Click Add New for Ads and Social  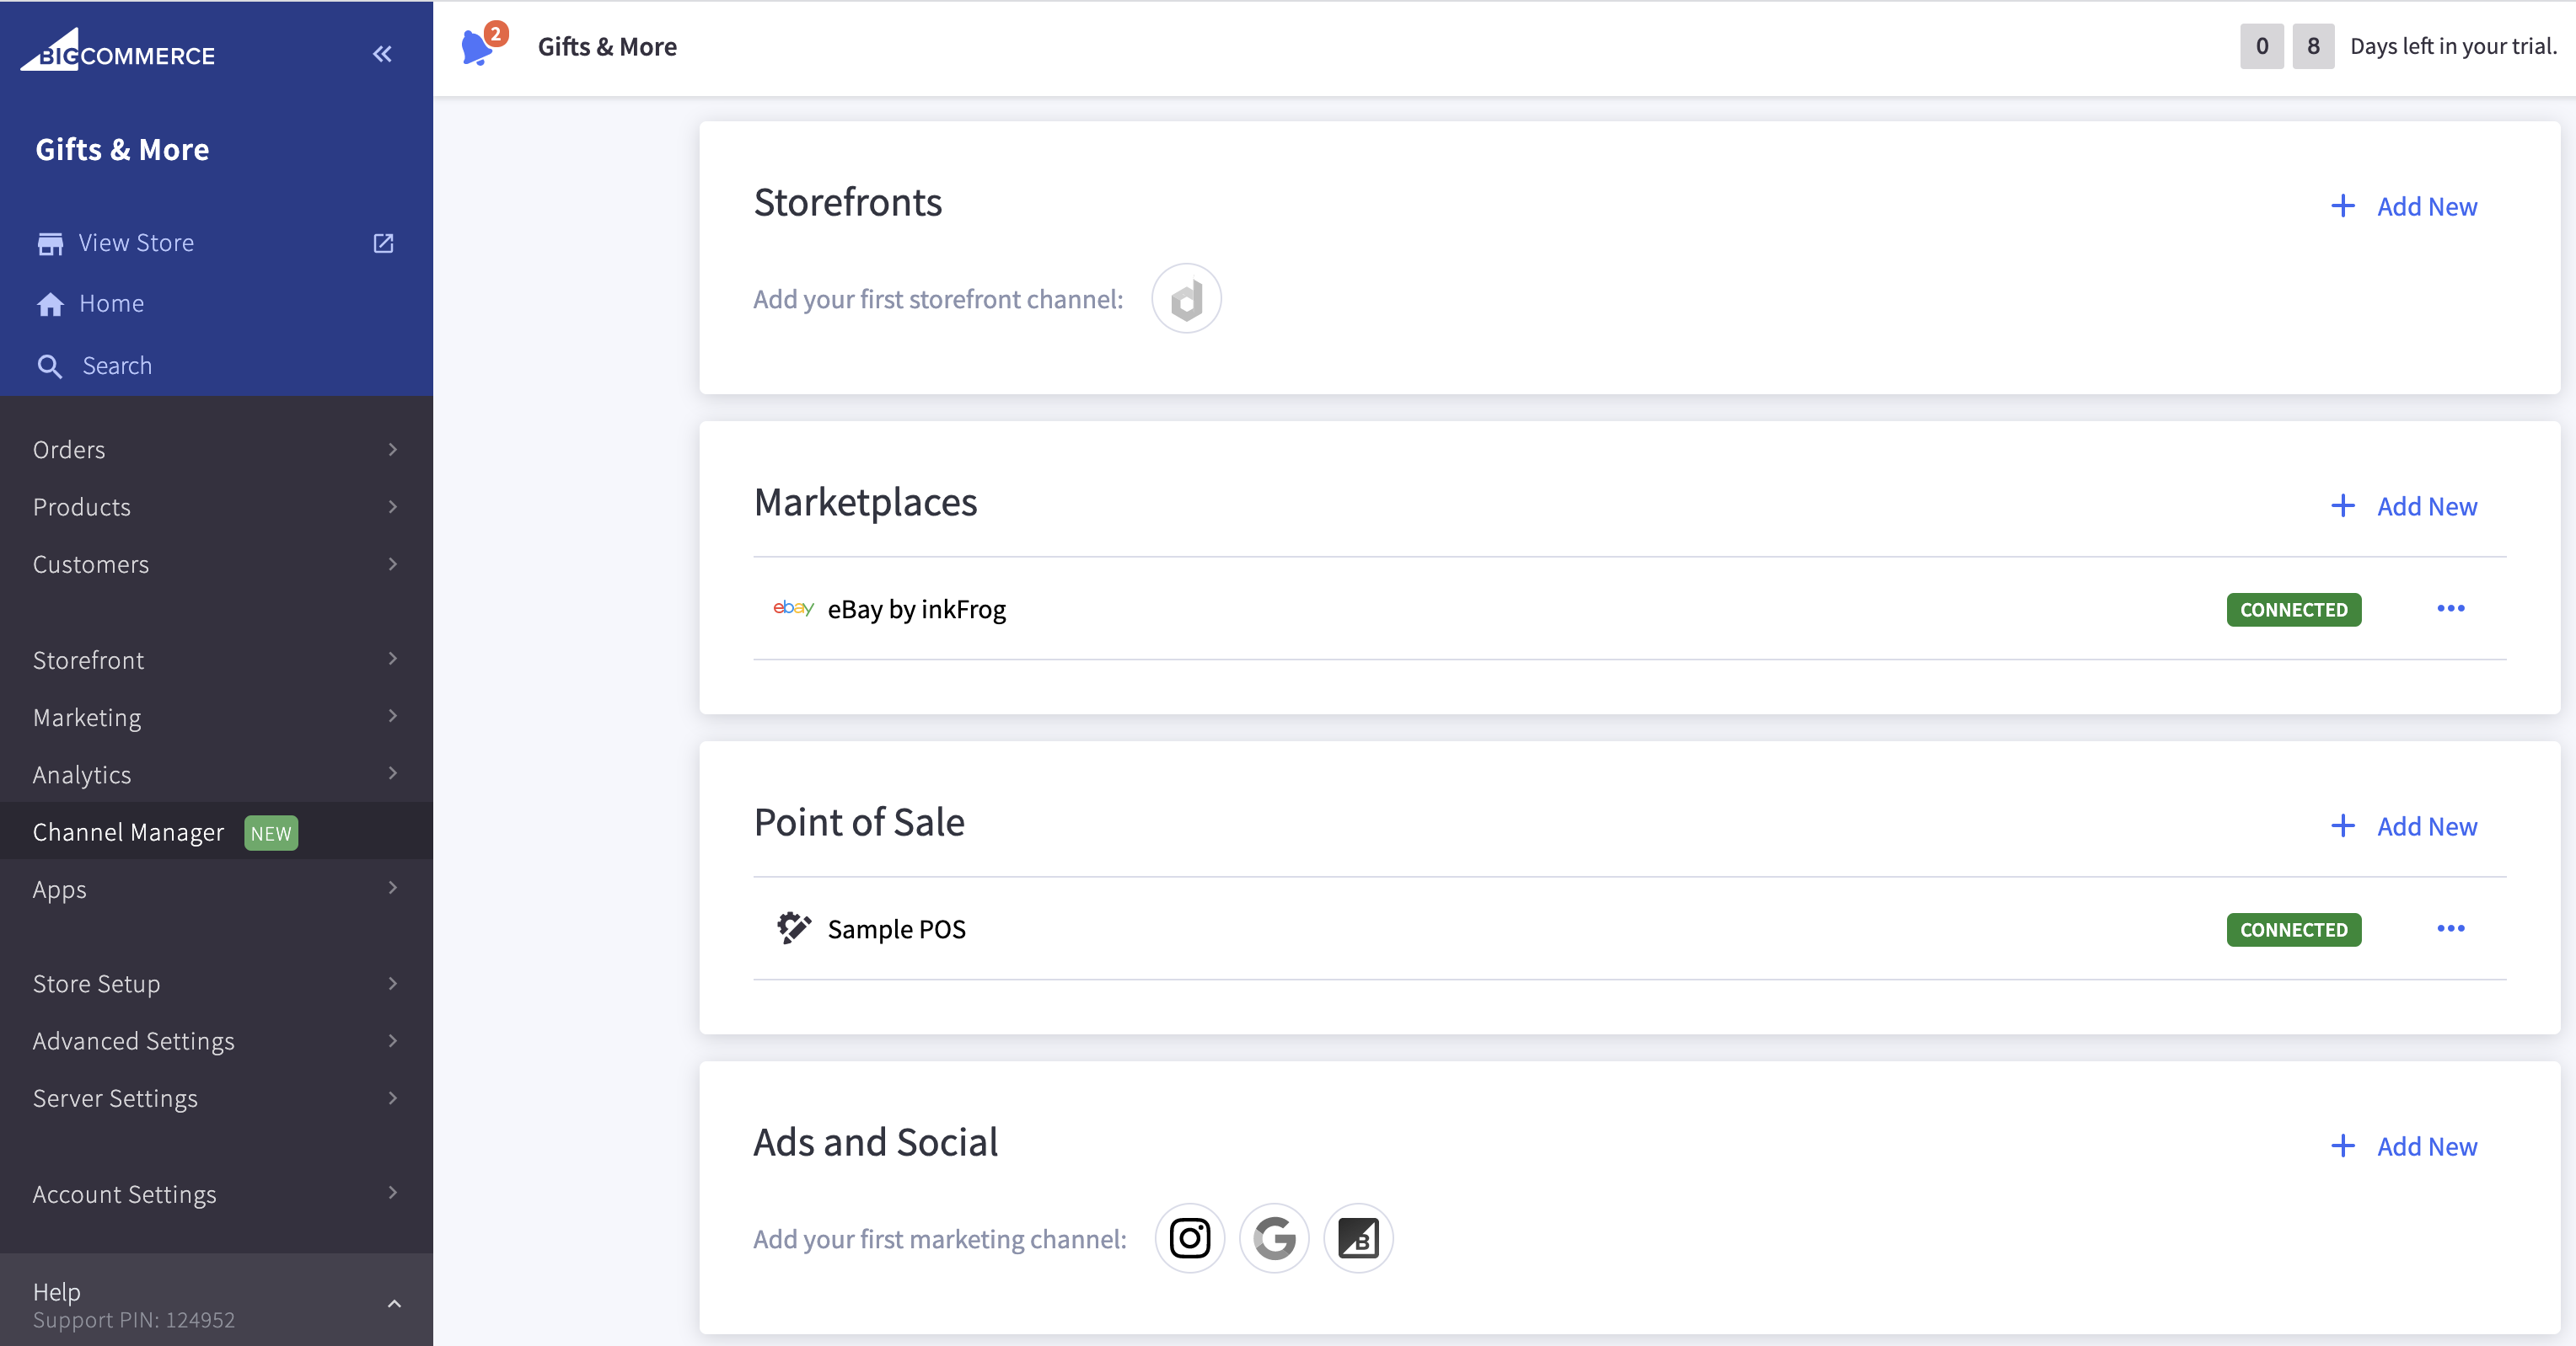pos(2405,1146)
